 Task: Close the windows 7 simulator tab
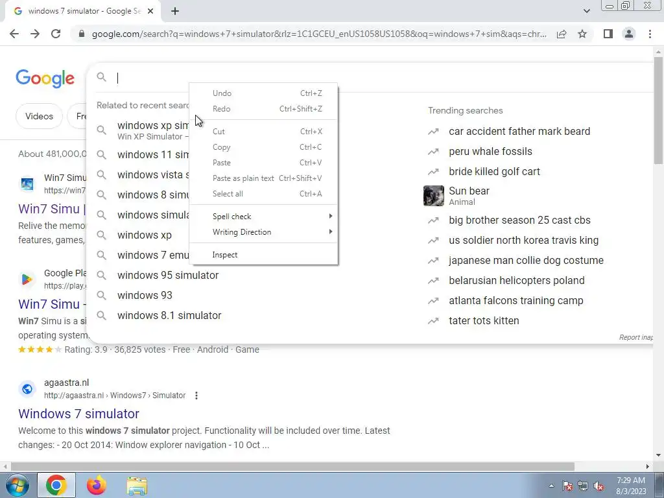150,11
